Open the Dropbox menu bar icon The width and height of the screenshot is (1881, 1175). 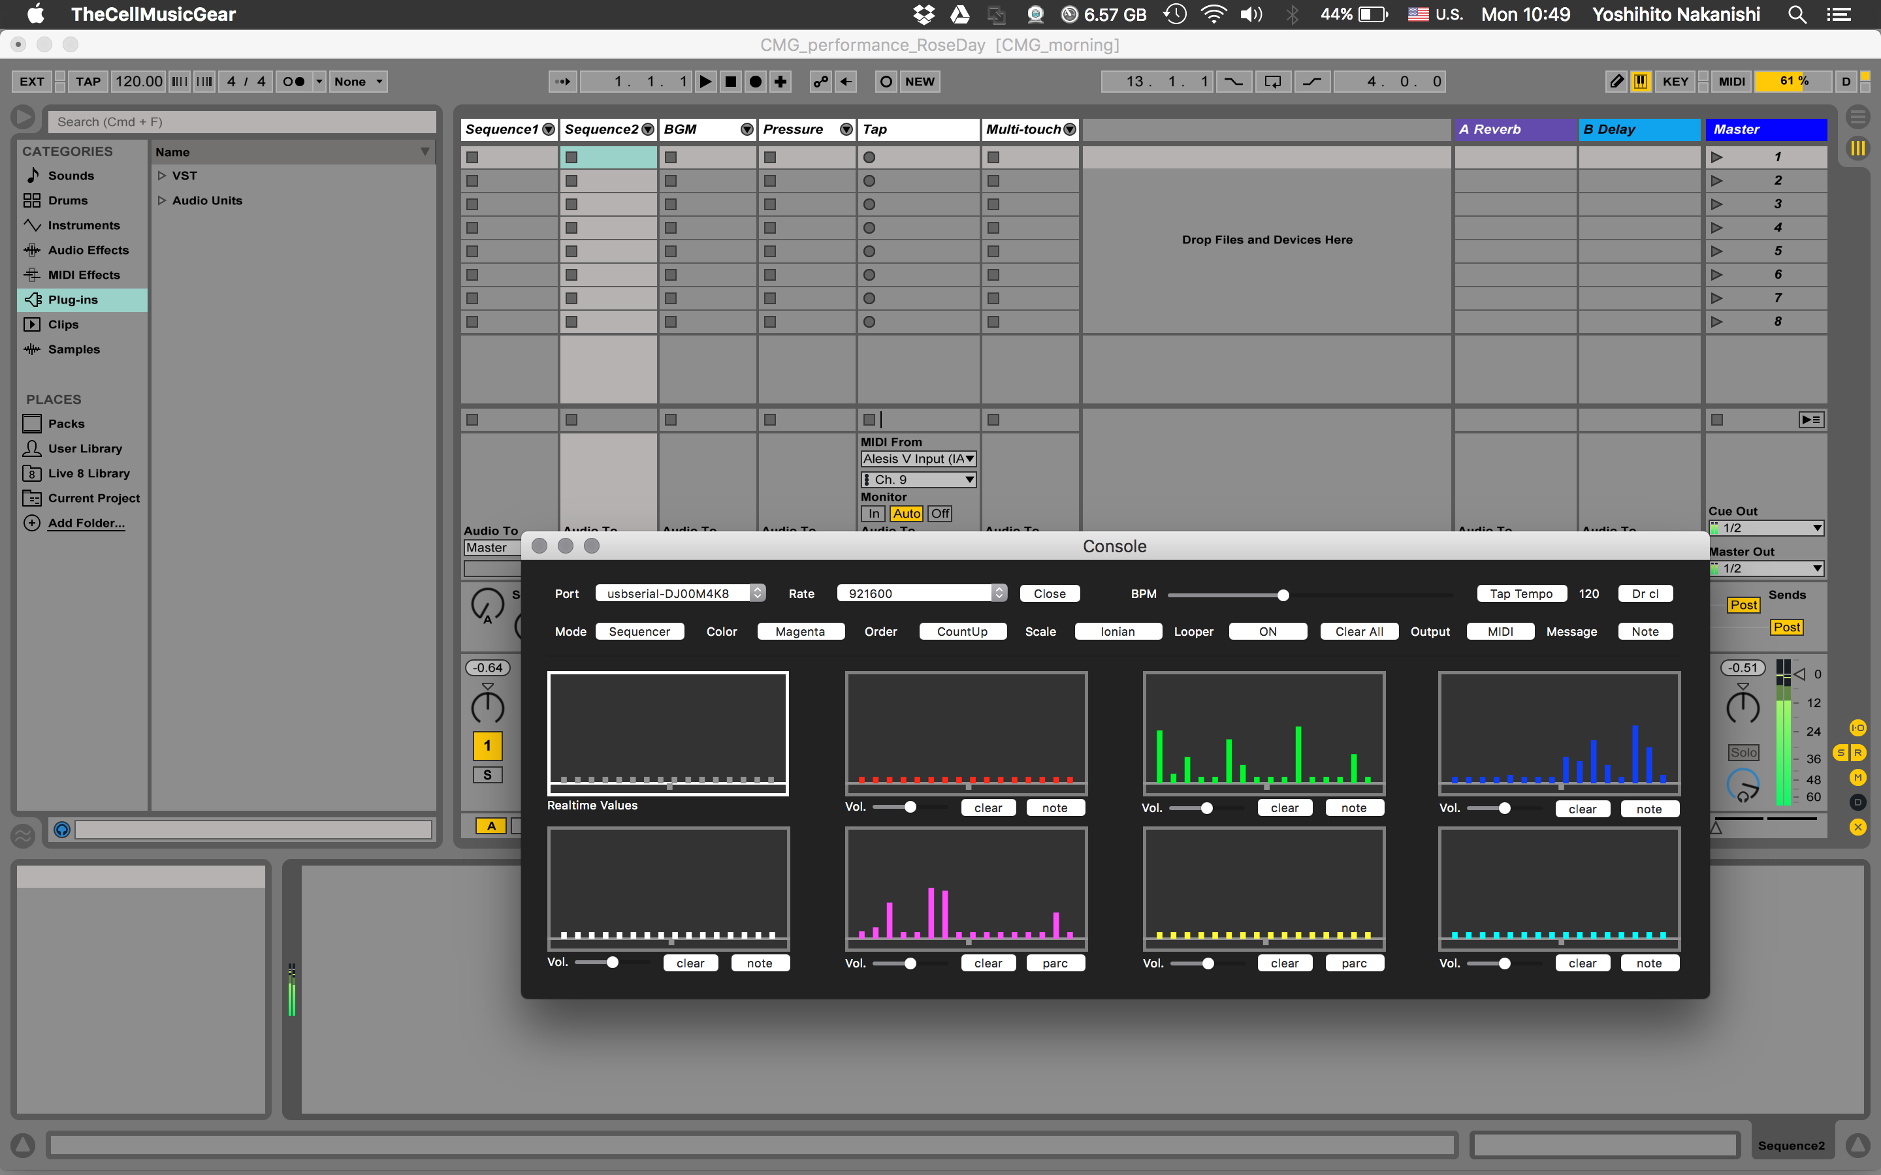pos(924,14)
